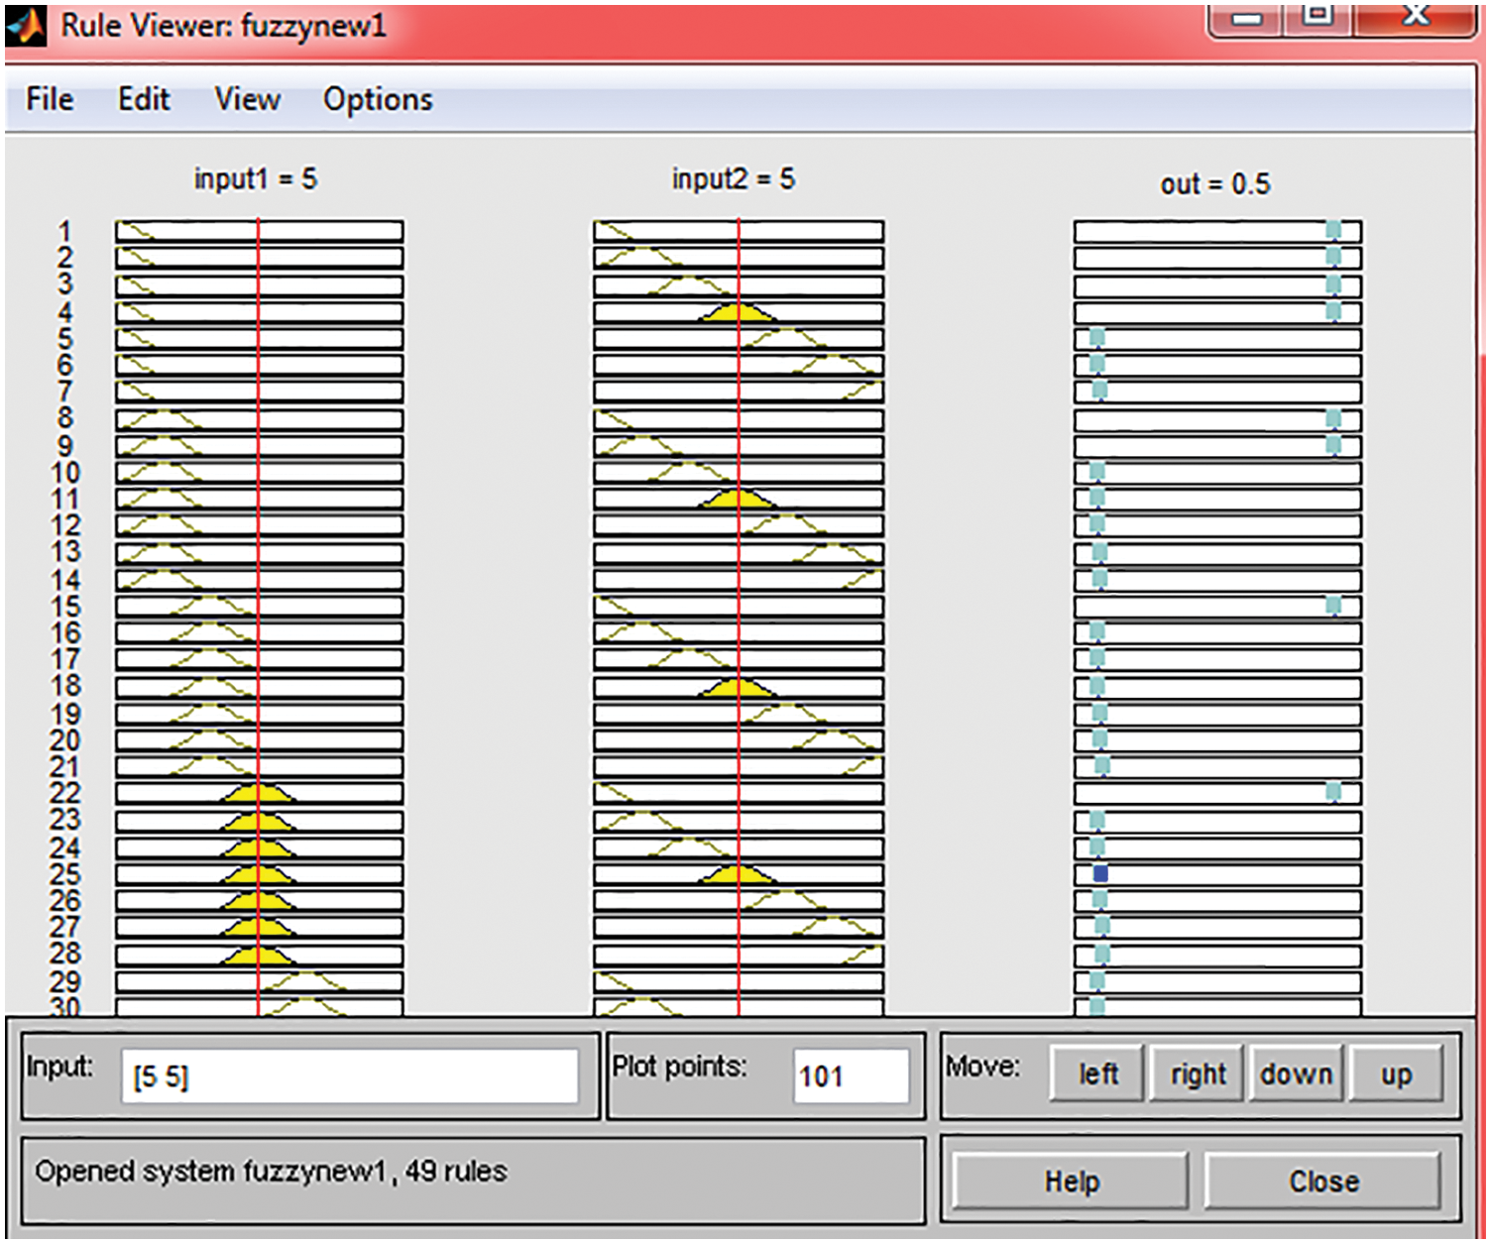1491x1244 pixels.
Task: Open Help for the Rule Viewer
Action: click(1071, 1182)
